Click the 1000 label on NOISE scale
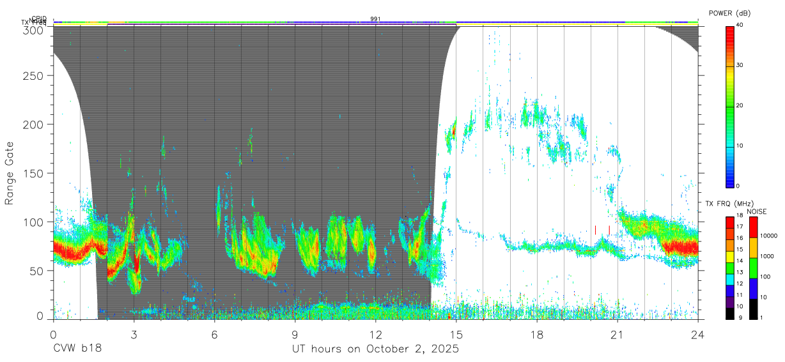Screen dimensions: 785x362 tap(768, 257)
